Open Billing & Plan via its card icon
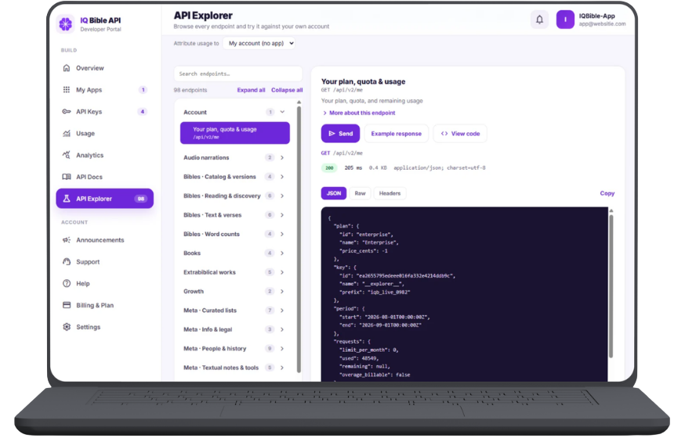Image resolution: width=685 pixels, height=438 pixels. coord(67,305)
